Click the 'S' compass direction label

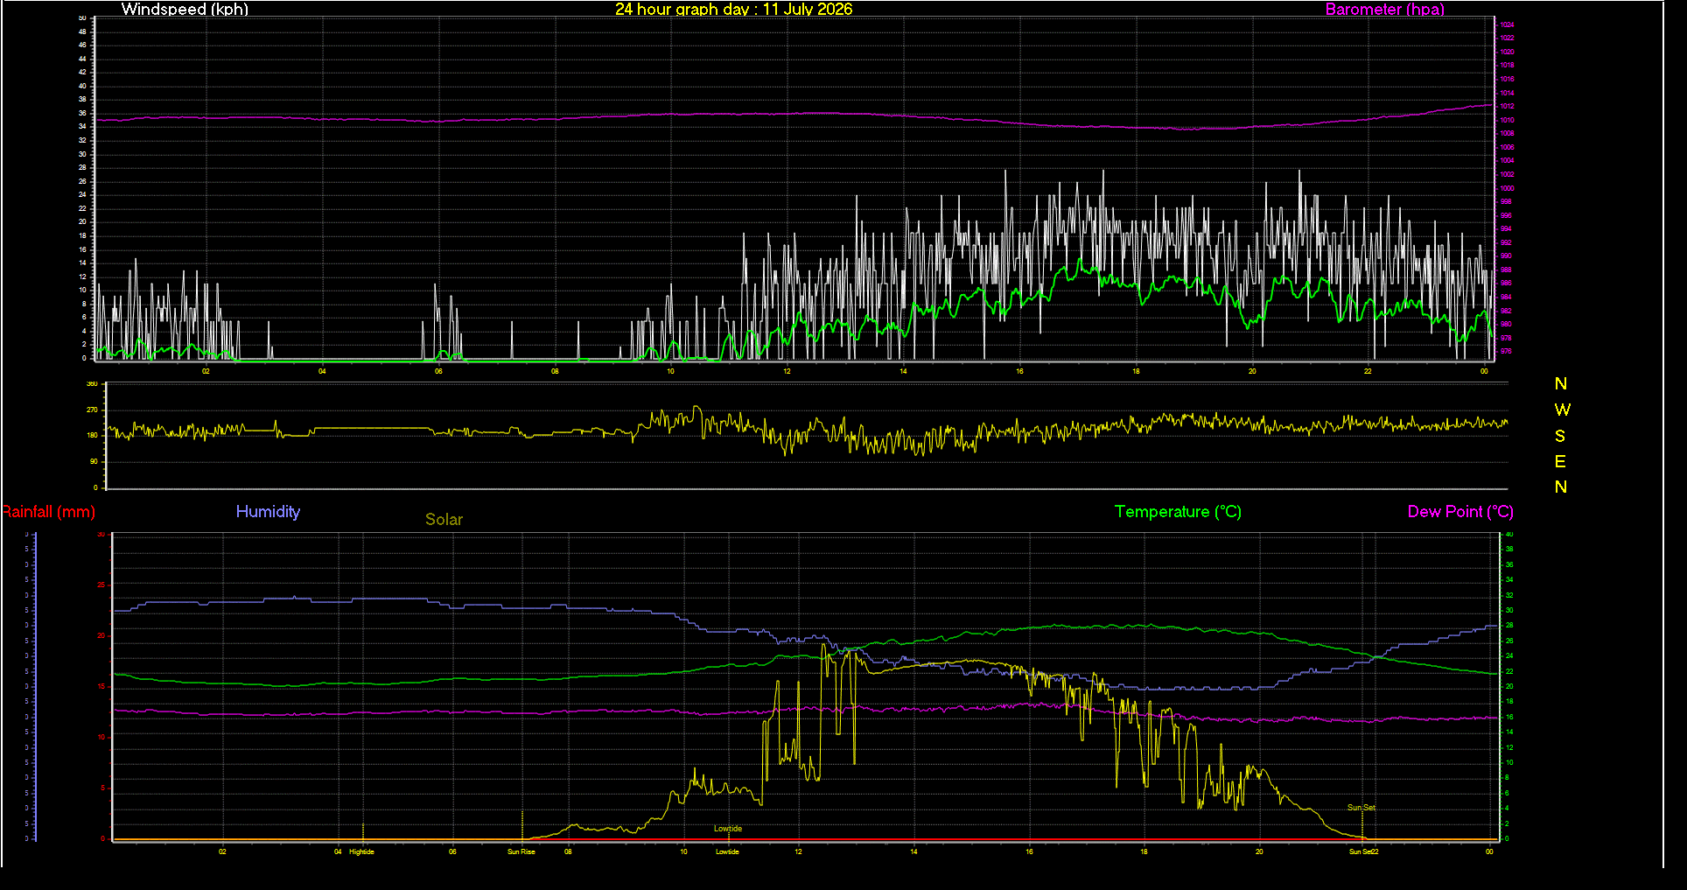tap(1560, 436)
